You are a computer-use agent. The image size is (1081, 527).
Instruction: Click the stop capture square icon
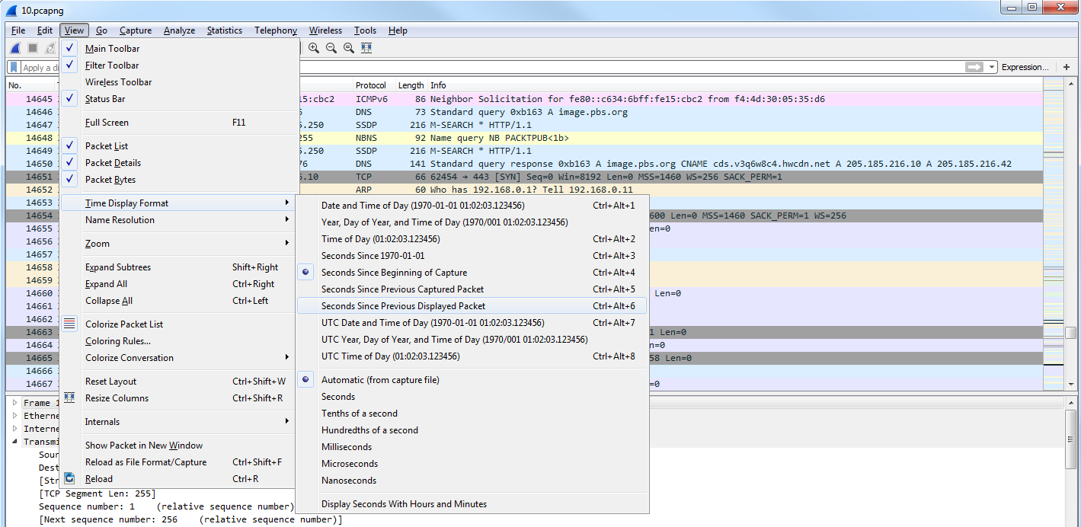tap(33, 48)
